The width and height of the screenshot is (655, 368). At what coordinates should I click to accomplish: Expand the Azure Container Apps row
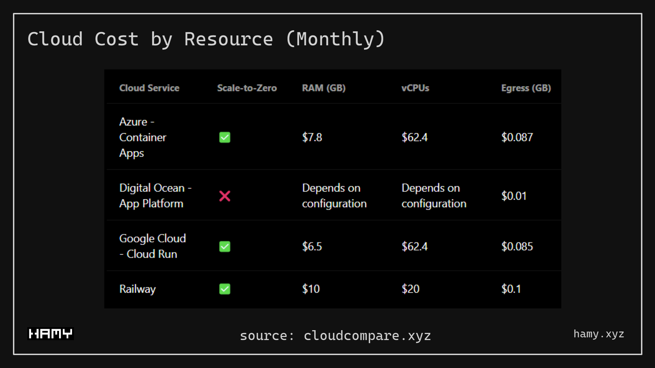coord(142,137)
